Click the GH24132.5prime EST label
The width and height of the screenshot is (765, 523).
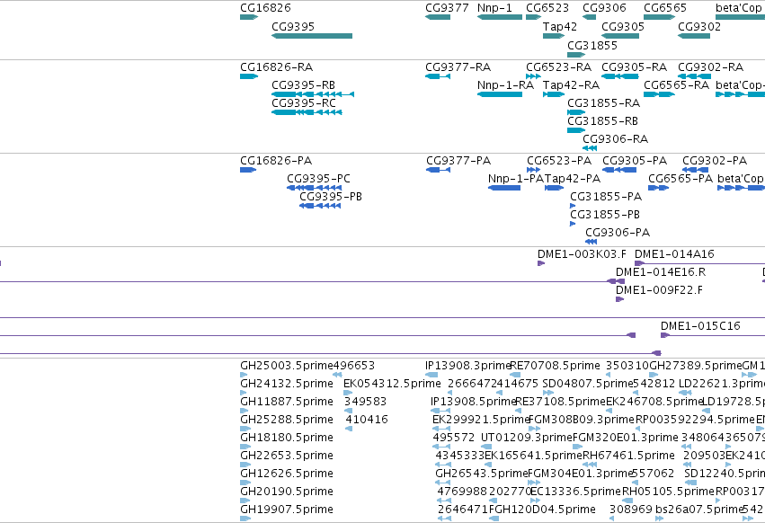[x=287, y=384]
